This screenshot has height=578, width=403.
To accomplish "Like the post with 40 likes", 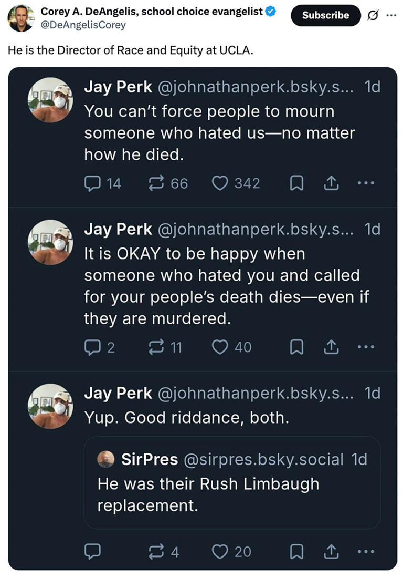I will pos(219,347).
